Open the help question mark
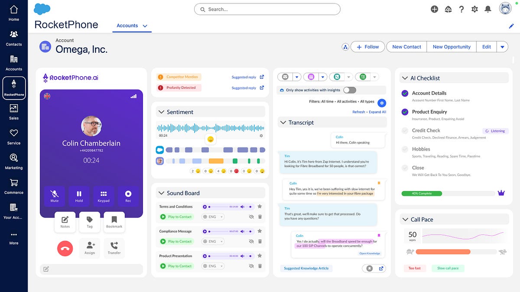520x292 pixels. point(461,9)
